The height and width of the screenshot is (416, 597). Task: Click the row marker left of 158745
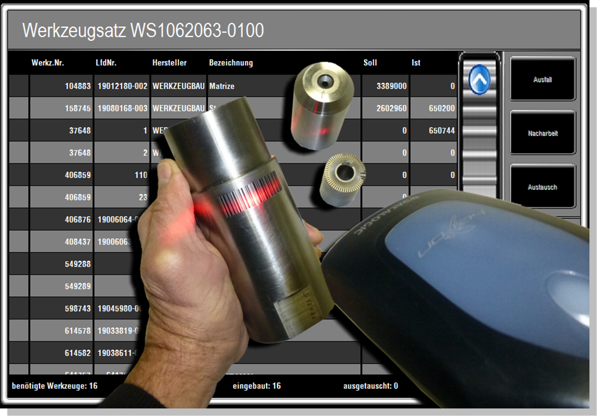point(19,108)
